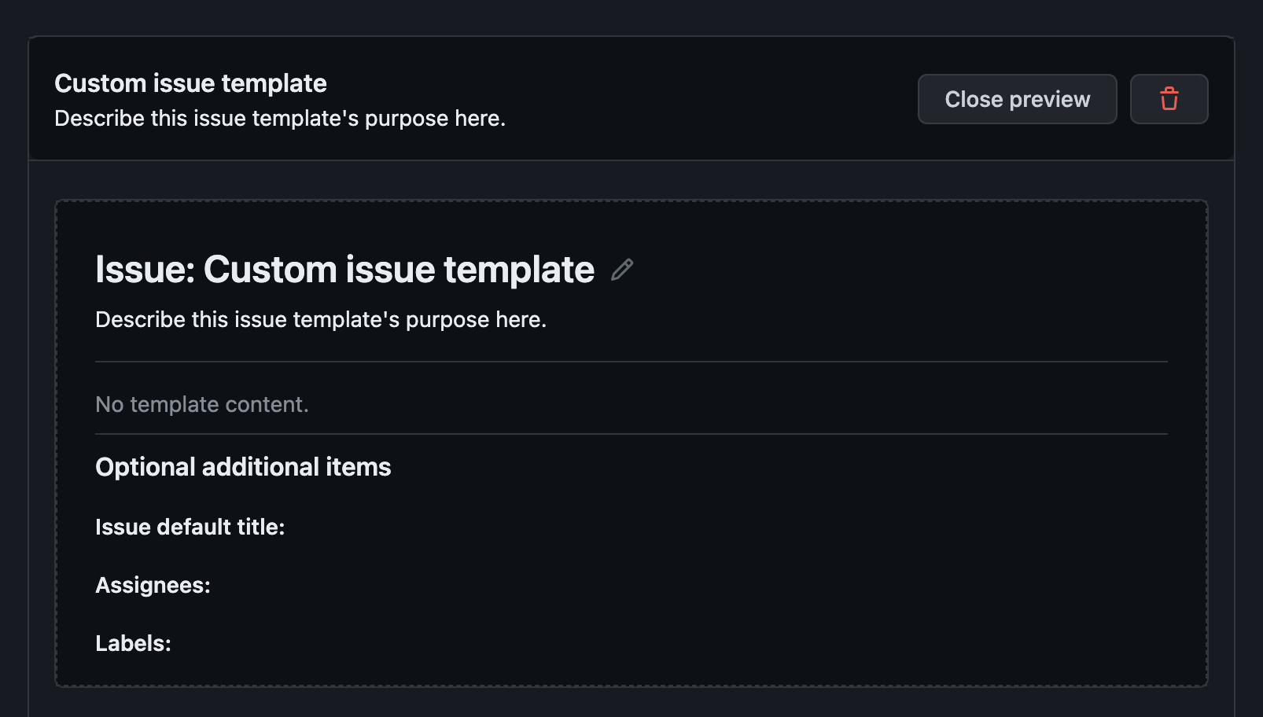Click the 'Assignees:' field label

pos(153,585)
